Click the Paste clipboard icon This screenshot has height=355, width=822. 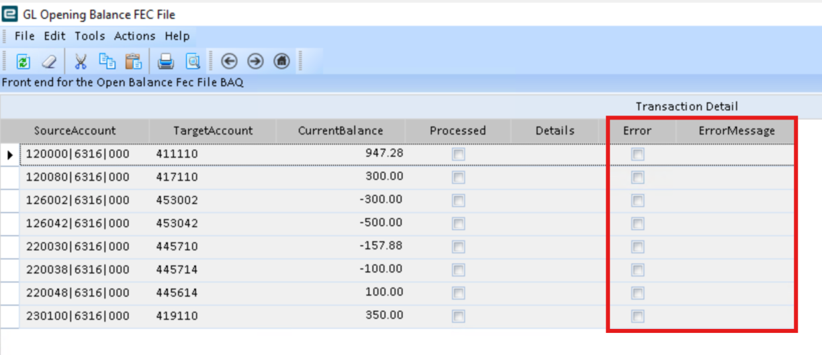134,62
